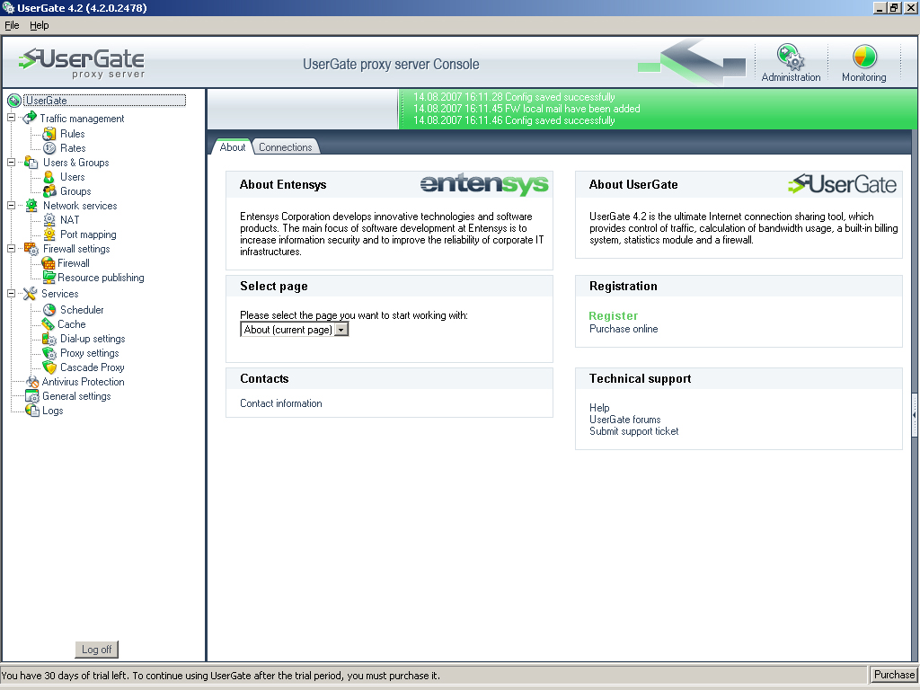Click the 'FW local mail have been added' log line
Viewport: 920px width, 690px height.
526,109
